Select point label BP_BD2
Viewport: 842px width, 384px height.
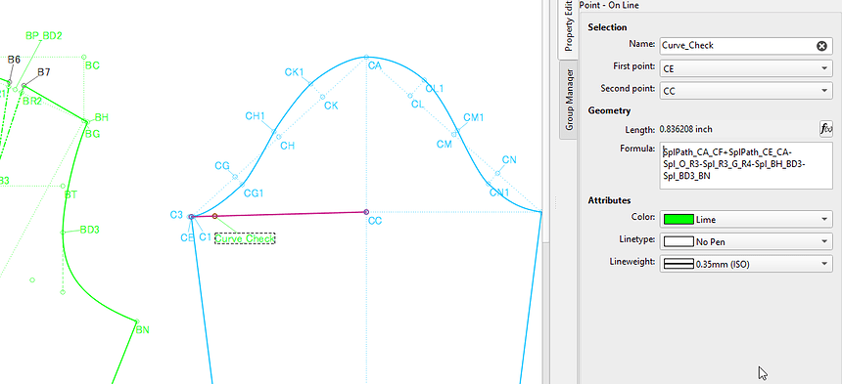[44, 36]
